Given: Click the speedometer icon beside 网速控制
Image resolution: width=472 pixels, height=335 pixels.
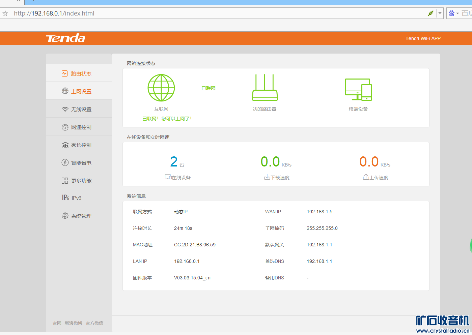Looking at the screenshot, I should [65, 127].
